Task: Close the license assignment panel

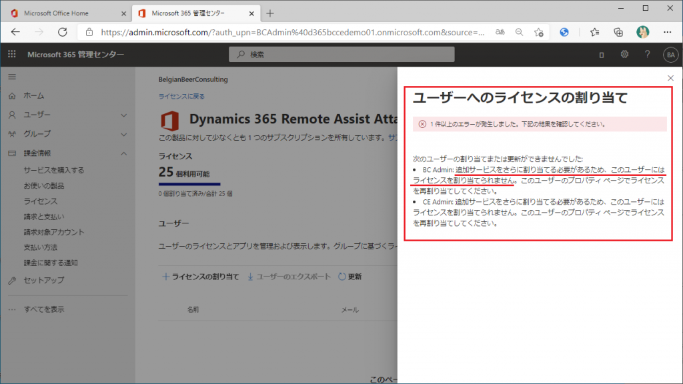Action: 670,78
